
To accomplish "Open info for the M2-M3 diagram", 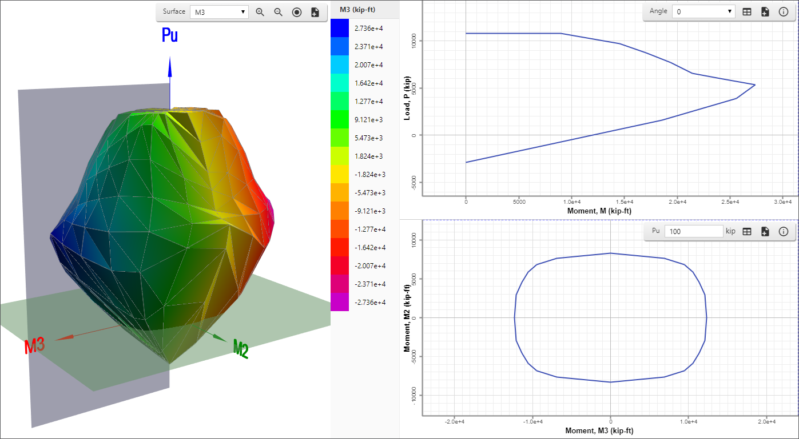I will 784,231.
